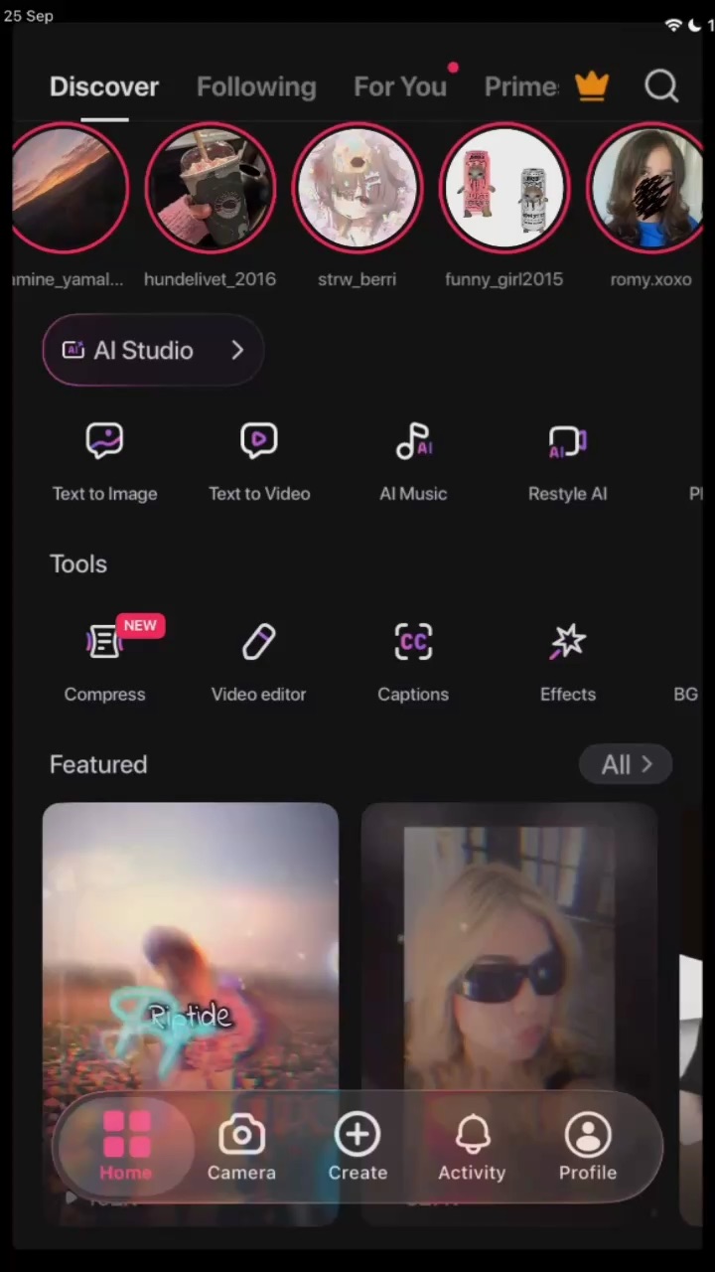Tap the Wi-Fi status icon
The width and height of the screenshot is (715, 1272).
point(673,25)
